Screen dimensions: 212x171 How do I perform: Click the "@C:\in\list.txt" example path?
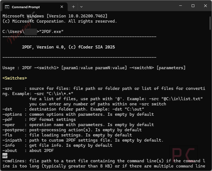[x=182, y=99]
